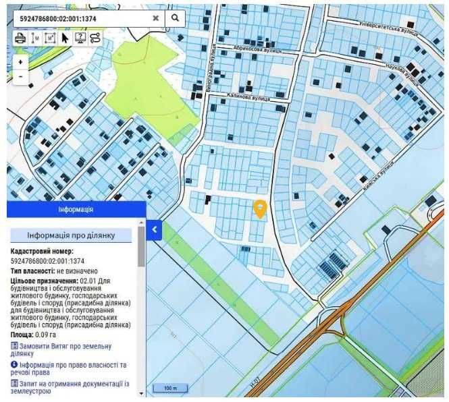Viewport: 449px width, 402px height.
Task: Click the Цільове призначення label
Action: (45, 281)
